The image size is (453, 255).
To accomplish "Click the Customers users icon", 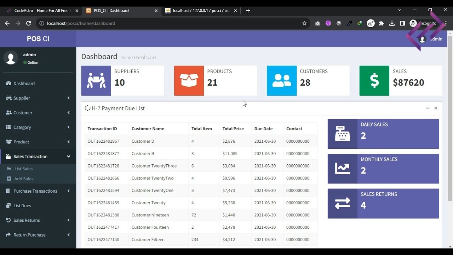I will (282, 81).
